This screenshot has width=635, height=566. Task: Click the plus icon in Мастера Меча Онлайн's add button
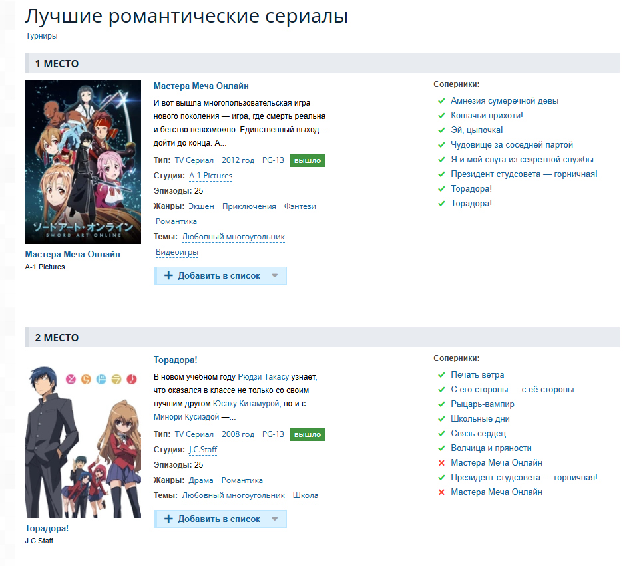click(x=168, y=275)
